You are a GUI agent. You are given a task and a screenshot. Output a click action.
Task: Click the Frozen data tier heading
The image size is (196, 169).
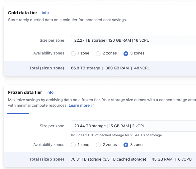coord(25,92)
